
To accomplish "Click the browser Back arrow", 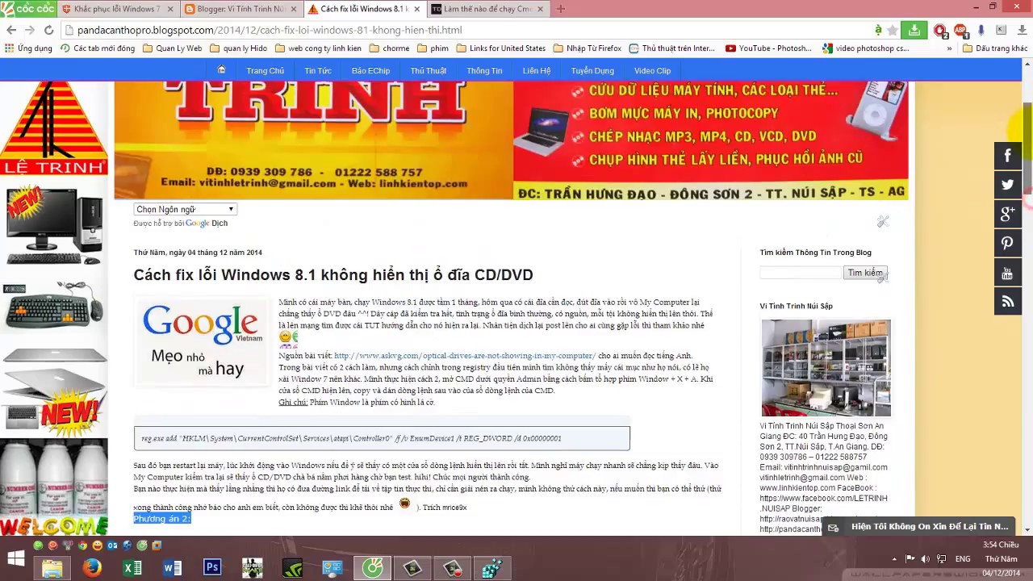I will [x=10, y=30].
